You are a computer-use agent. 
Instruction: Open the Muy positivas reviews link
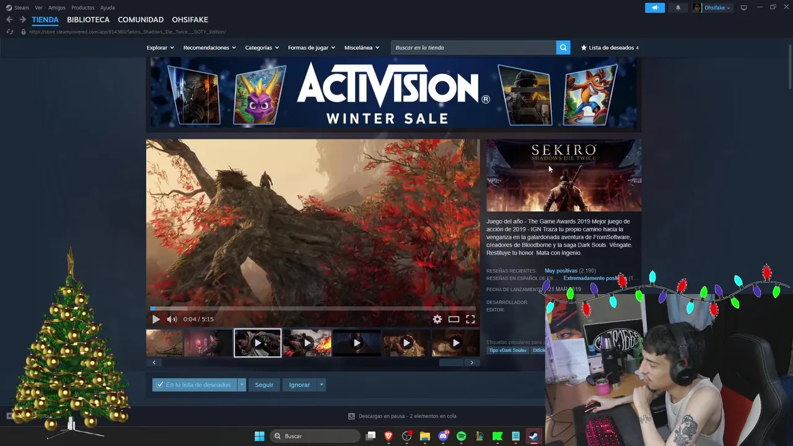(561, 271)
